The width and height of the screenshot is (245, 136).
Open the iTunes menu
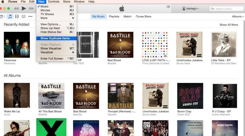coord(13,2)
